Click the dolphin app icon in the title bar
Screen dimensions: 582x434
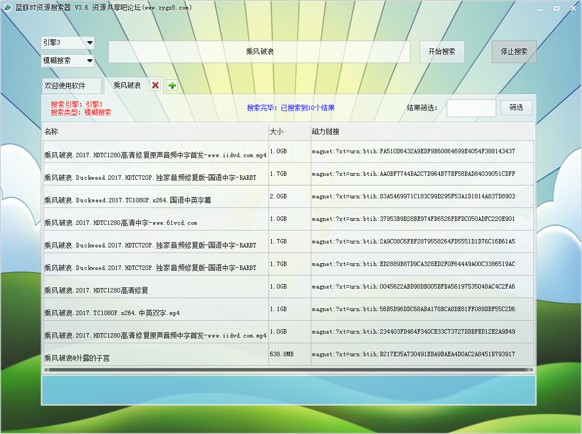[x=7, y=7]
